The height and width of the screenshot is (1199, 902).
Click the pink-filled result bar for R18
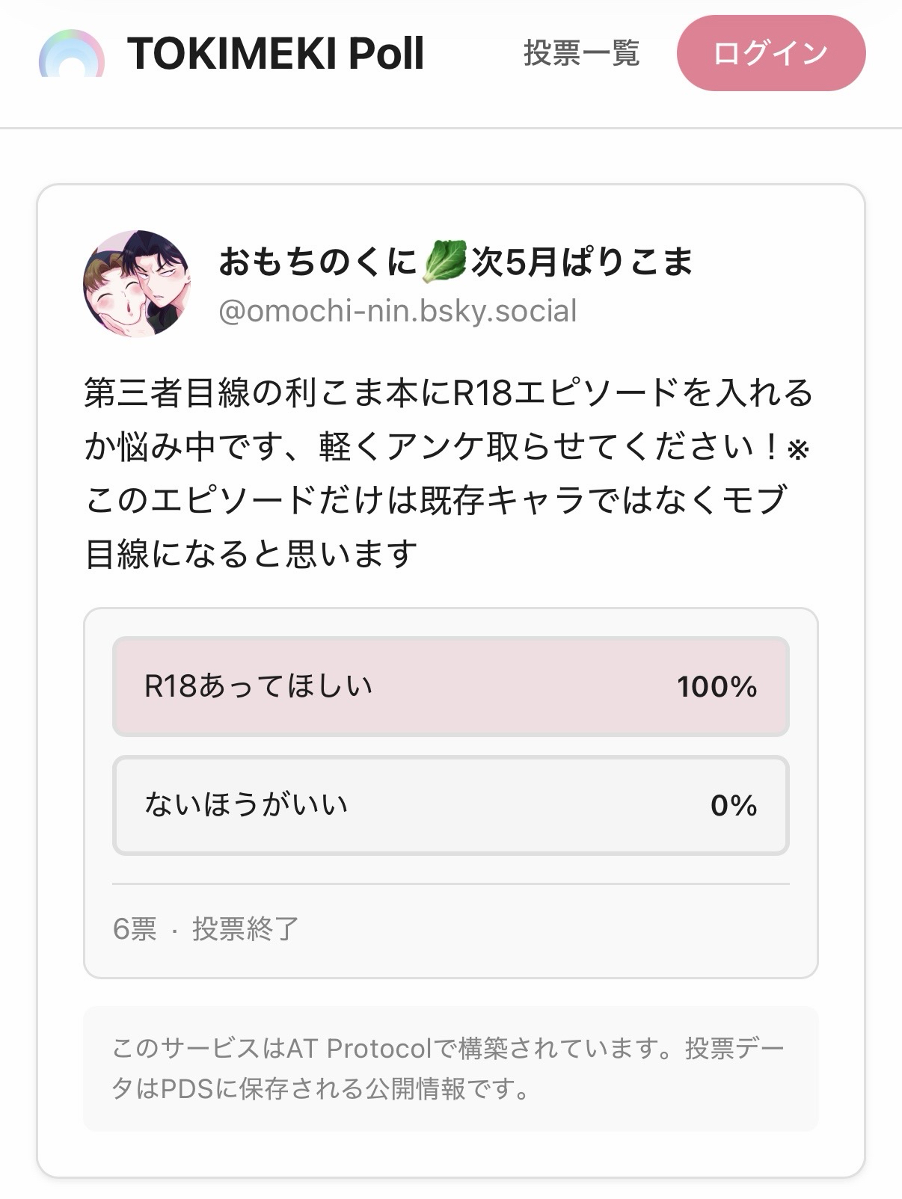(x=524, y=687)
